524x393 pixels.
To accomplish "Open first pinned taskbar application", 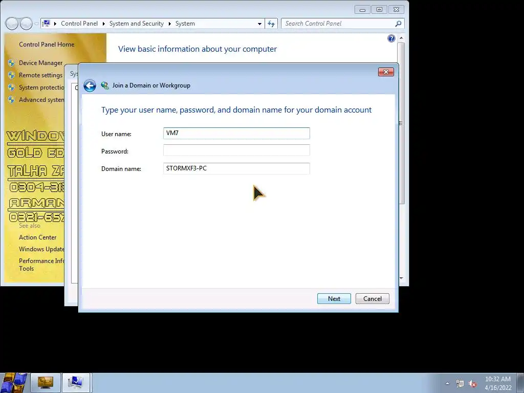I will click(x=46, y=383).
